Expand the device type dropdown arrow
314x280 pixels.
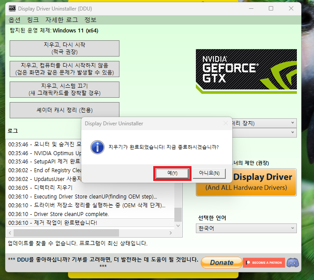pyautogui.click(x=292, y=123)
